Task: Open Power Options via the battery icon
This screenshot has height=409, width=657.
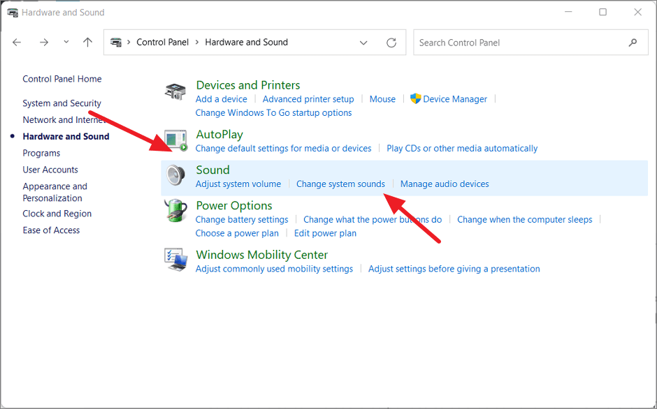Action: pos(175,209)
